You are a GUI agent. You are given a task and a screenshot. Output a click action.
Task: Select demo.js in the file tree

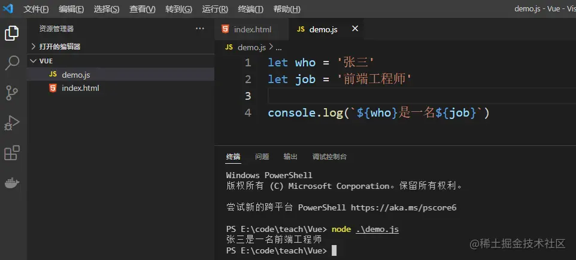120,75
